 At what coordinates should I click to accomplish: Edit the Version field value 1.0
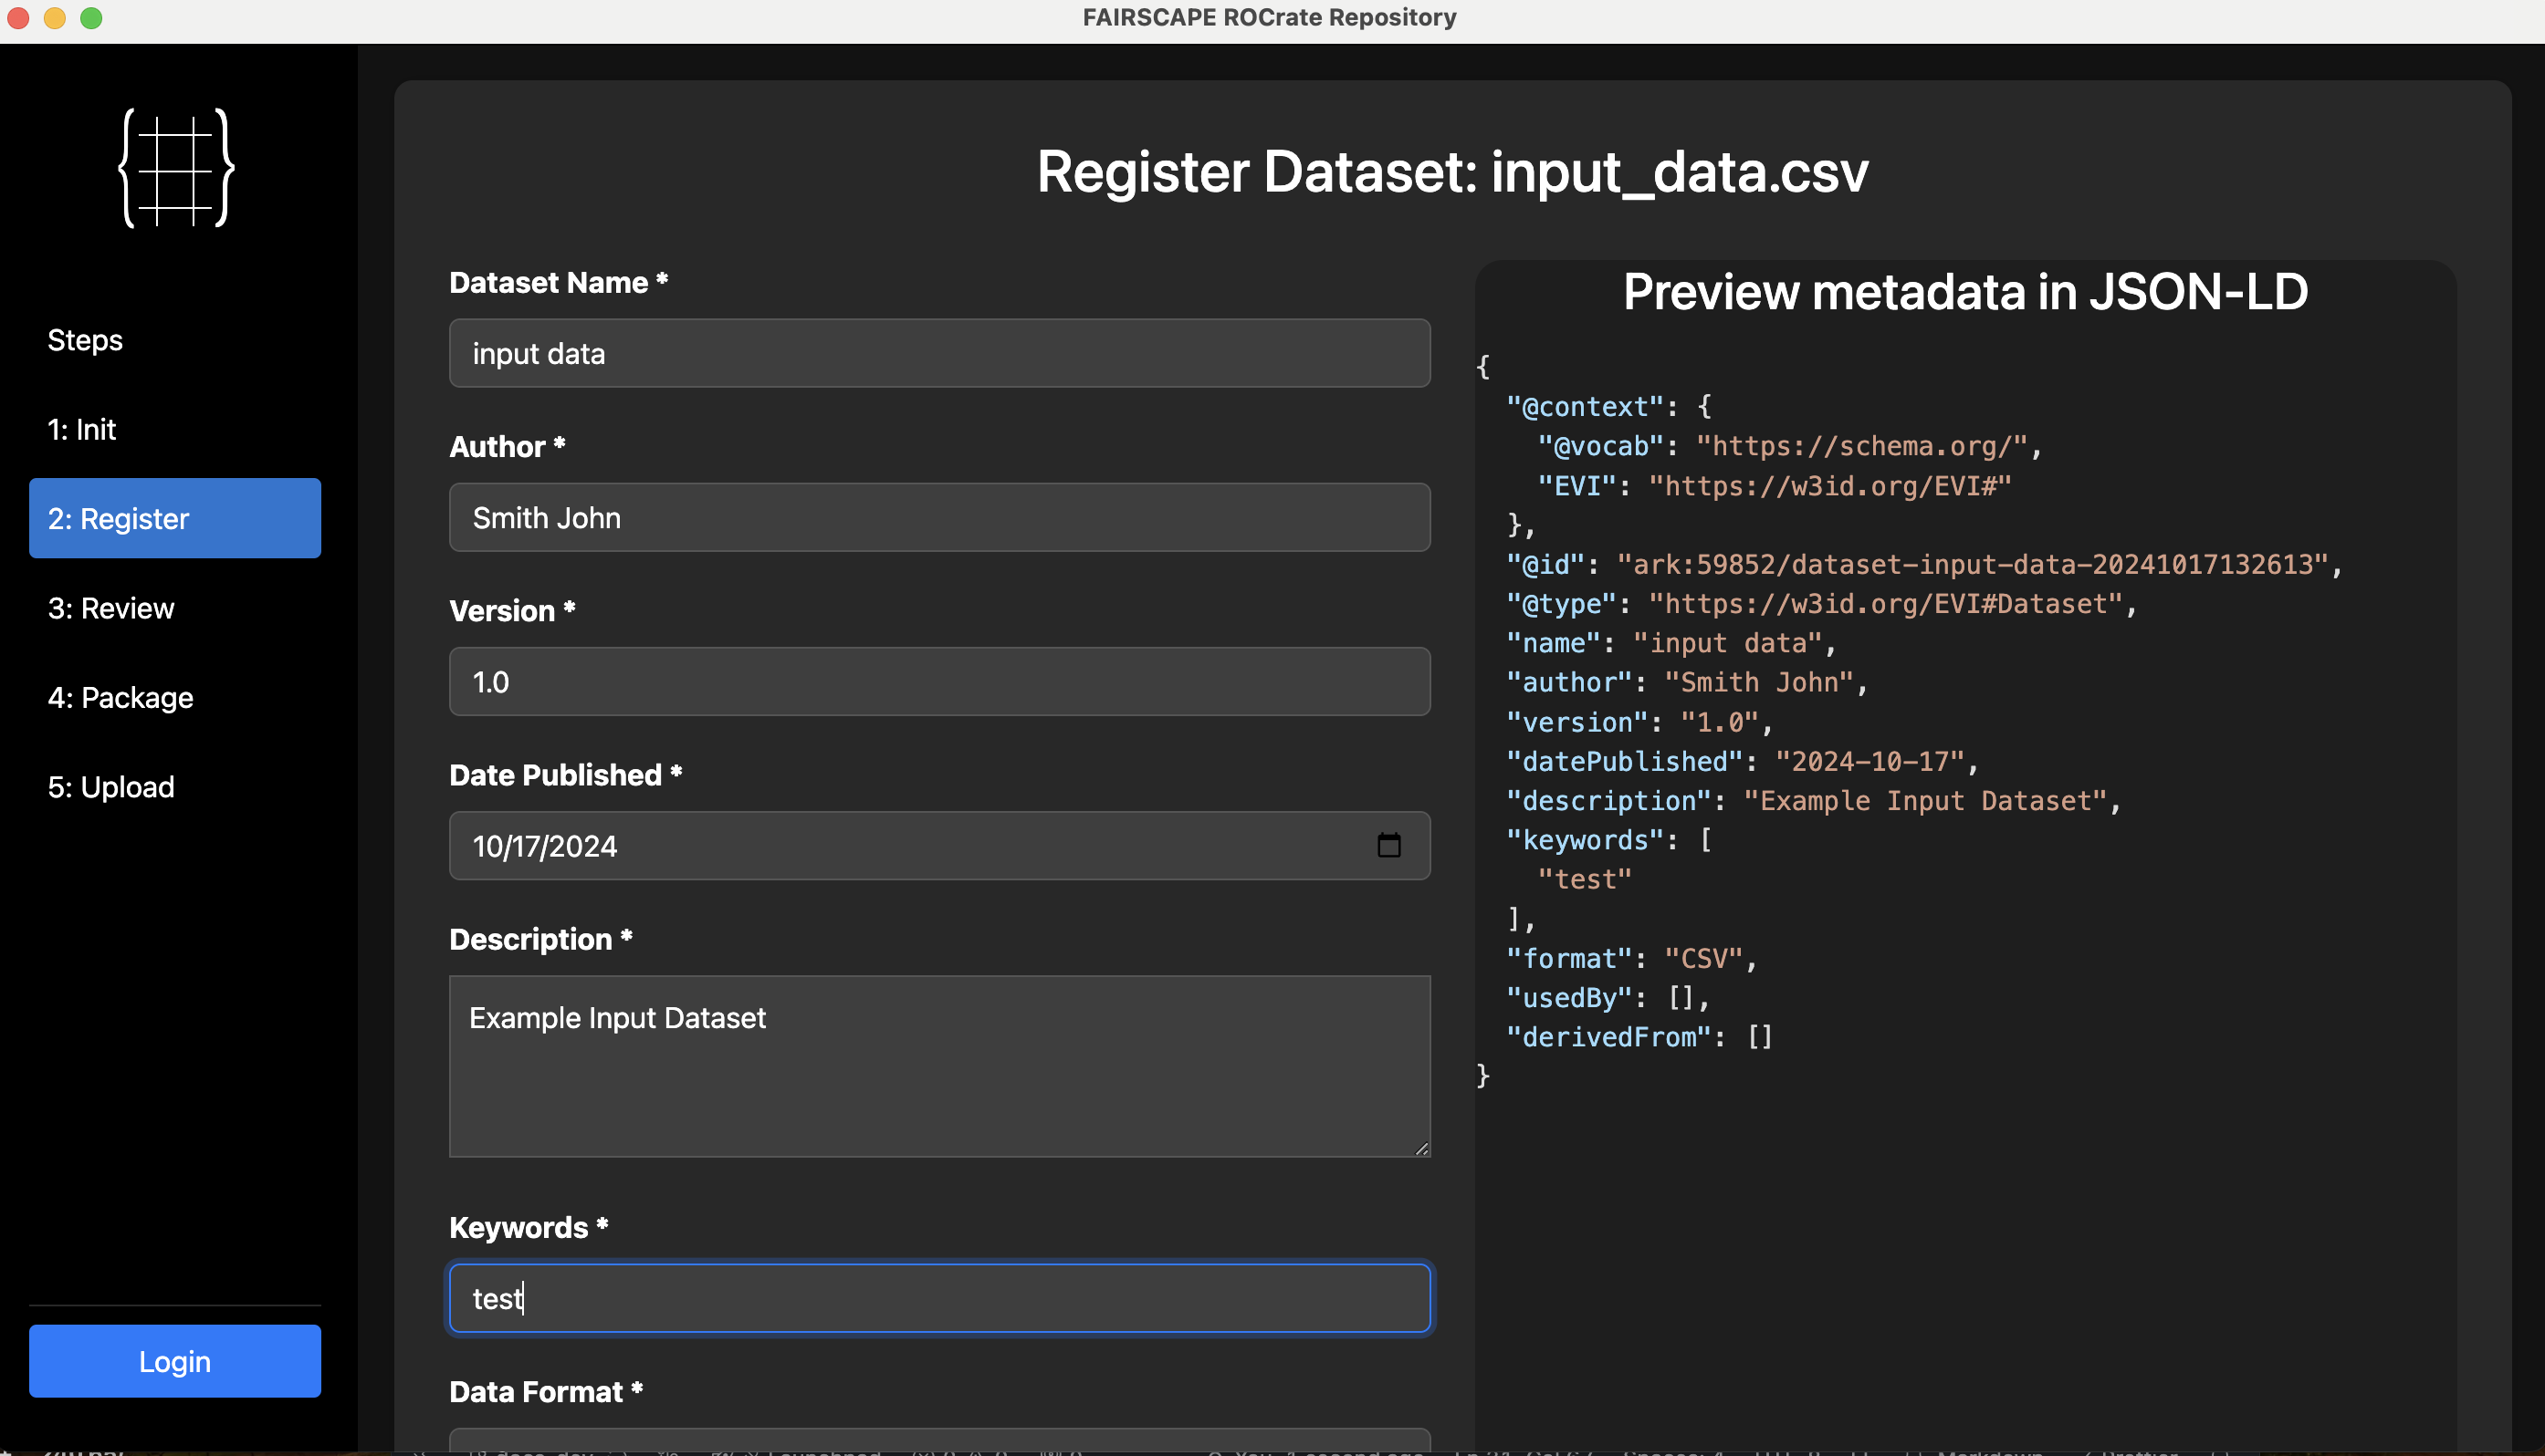[939, 681]
